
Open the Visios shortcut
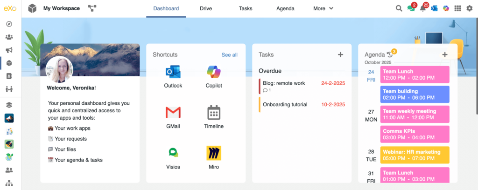pyautogui.click(x=173, y=153)
